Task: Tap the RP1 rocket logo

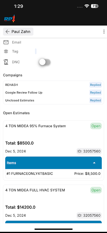Action: click(x=10, y=19)
